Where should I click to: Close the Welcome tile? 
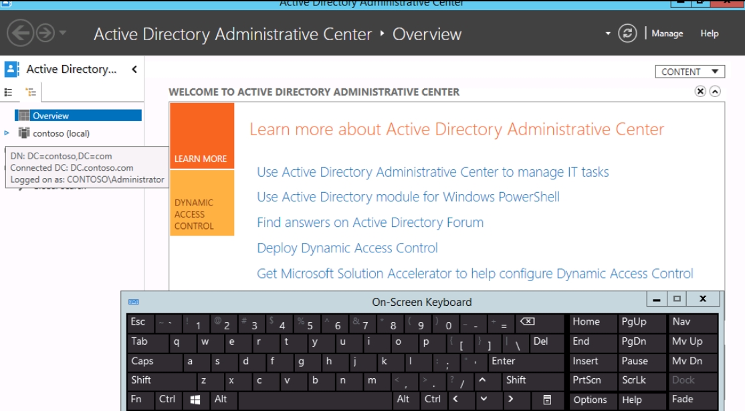pos(700,91)
